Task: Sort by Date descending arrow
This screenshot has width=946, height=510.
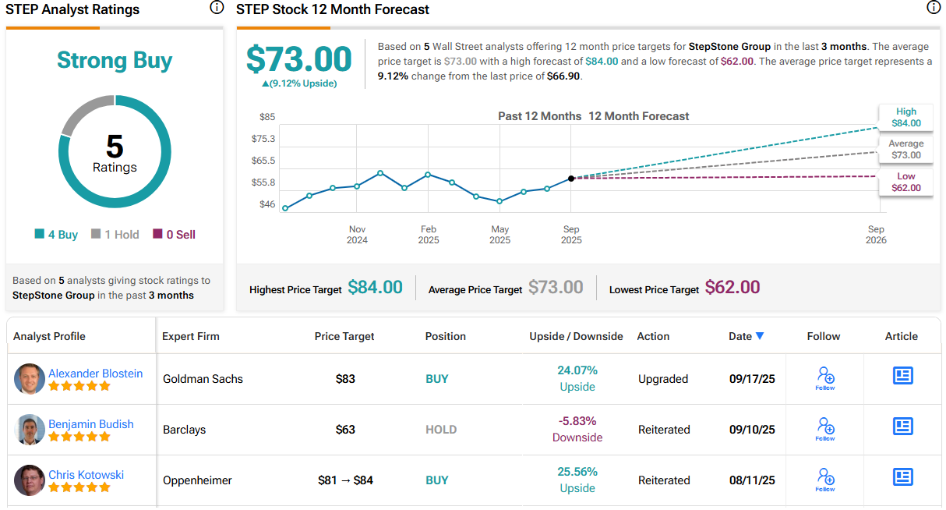Action: [x=760, y=336]
